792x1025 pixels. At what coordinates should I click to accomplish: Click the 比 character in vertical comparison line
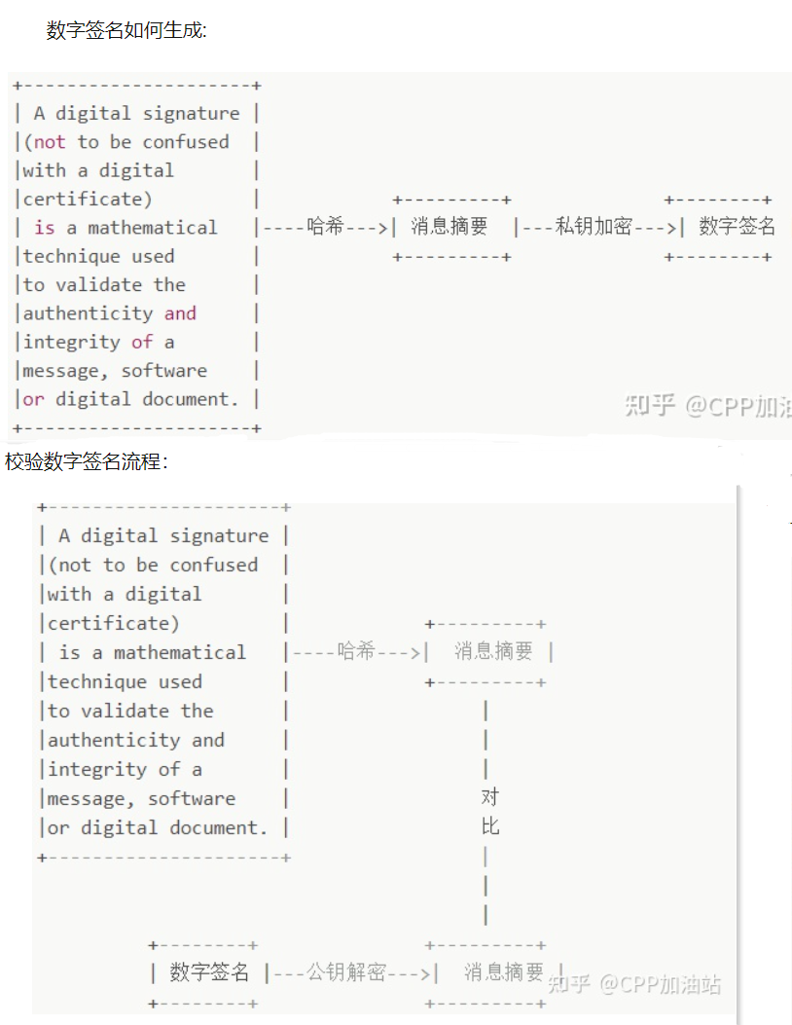(489, 826)
